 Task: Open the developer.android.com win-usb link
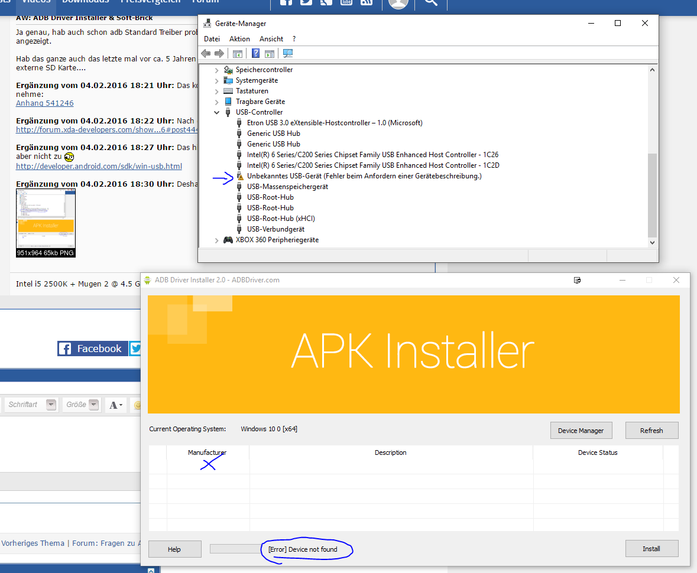99,166
